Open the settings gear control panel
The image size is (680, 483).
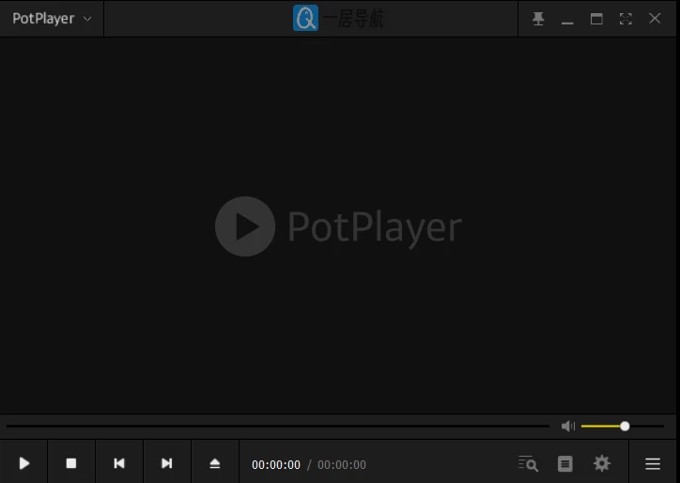pyautogui.click(x=601, y=463)
